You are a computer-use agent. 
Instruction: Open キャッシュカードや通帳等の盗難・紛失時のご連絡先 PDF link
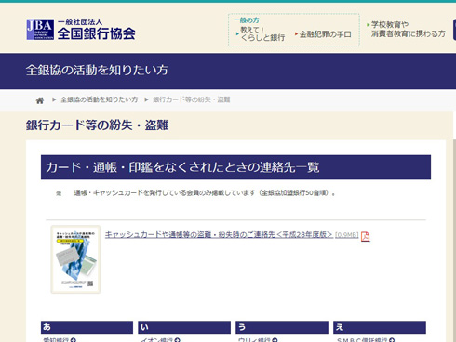click(x=219, y=234)
